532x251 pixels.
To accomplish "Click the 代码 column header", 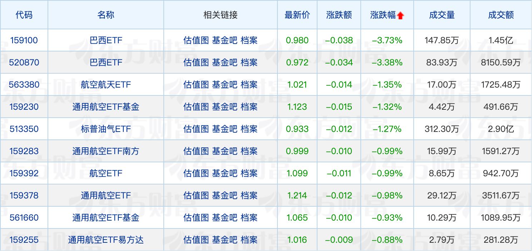I will pyautogui.click(x=24, y=15).
